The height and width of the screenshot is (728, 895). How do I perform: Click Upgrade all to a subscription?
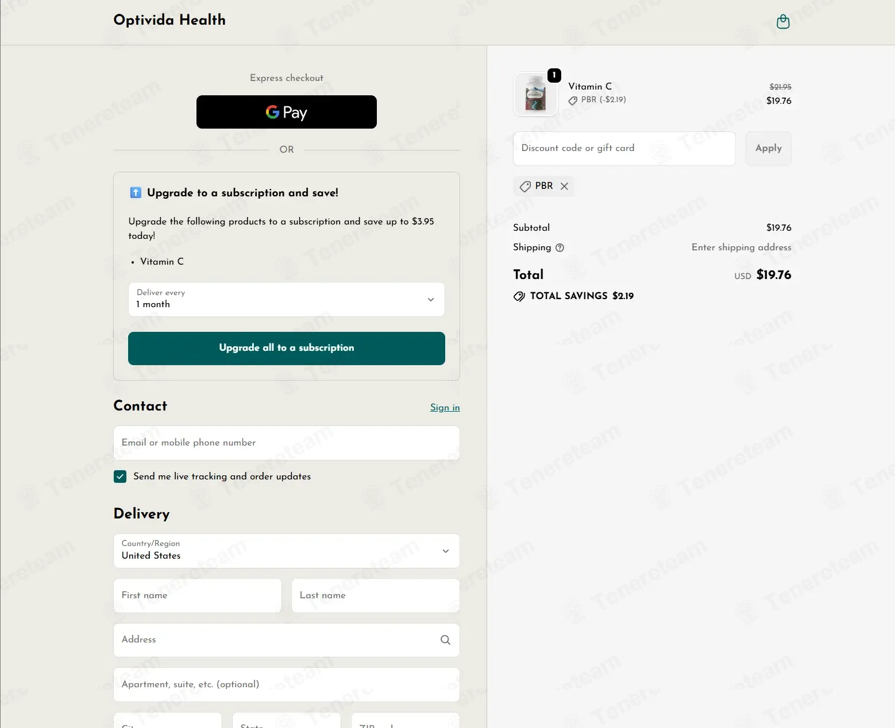[287, 348]
